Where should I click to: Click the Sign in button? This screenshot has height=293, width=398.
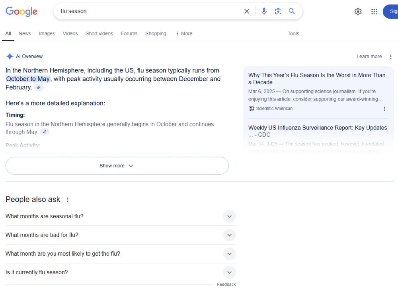[x=391, y=12]
